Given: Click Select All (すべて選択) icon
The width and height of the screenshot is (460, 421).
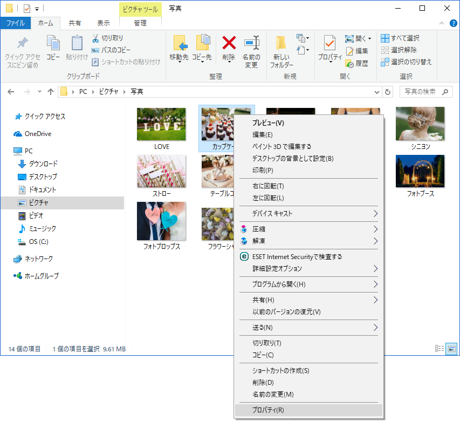Looking at the screenshot, I should [x=385, y=38].
